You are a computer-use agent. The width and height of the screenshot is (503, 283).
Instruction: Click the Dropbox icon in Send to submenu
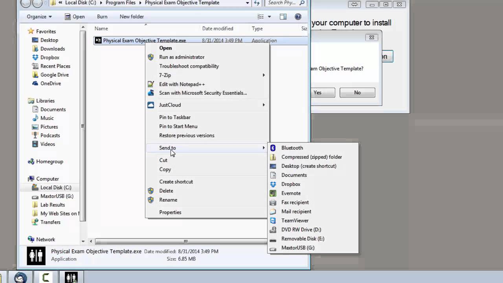coord(273,184)
